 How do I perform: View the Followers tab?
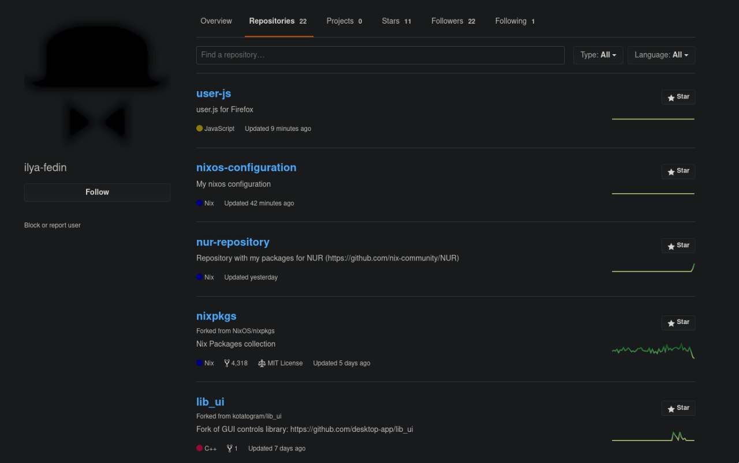pos(453,21)
